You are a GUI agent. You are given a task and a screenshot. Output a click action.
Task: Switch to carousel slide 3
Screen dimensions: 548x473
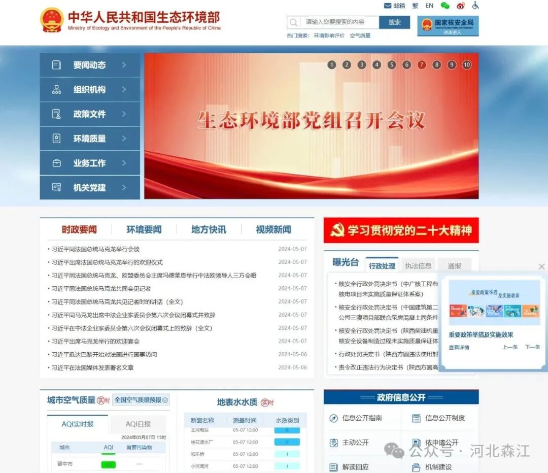(362, 64)
